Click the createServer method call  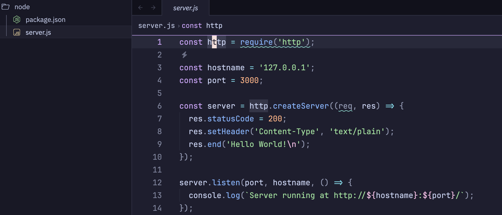point(301,106)
